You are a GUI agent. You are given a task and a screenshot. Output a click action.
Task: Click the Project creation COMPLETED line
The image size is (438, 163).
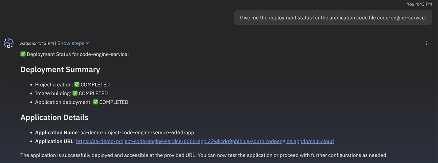(72, 85)
